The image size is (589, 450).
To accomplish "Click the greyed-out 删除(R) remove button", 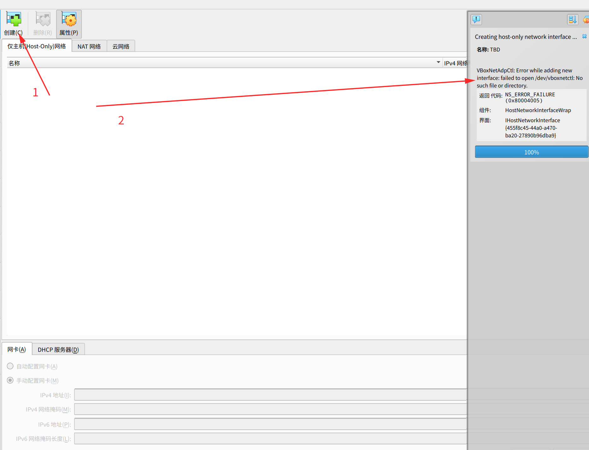I will click(43, 24).
